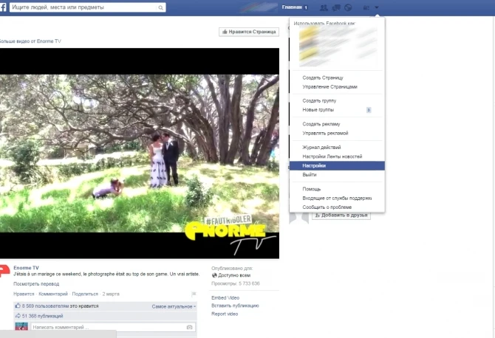495x338 pixels.
Task: Open the 2 марта date link
Action: pyautogui.click(x=111, y=294)
